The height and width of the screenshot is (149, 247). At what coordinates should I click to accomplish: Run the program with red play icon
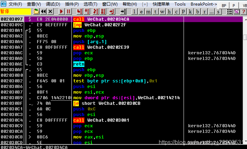(x=61, y=12)
